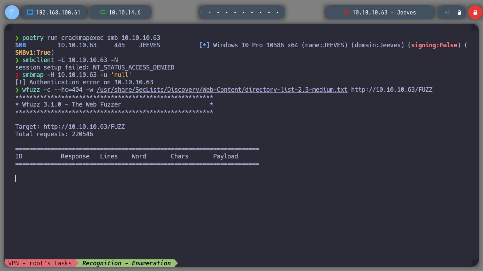Switch to the red workspace dot

point(201,12)
